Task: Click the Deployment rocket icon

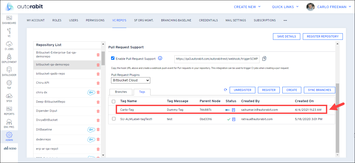Action: (9, 57)
